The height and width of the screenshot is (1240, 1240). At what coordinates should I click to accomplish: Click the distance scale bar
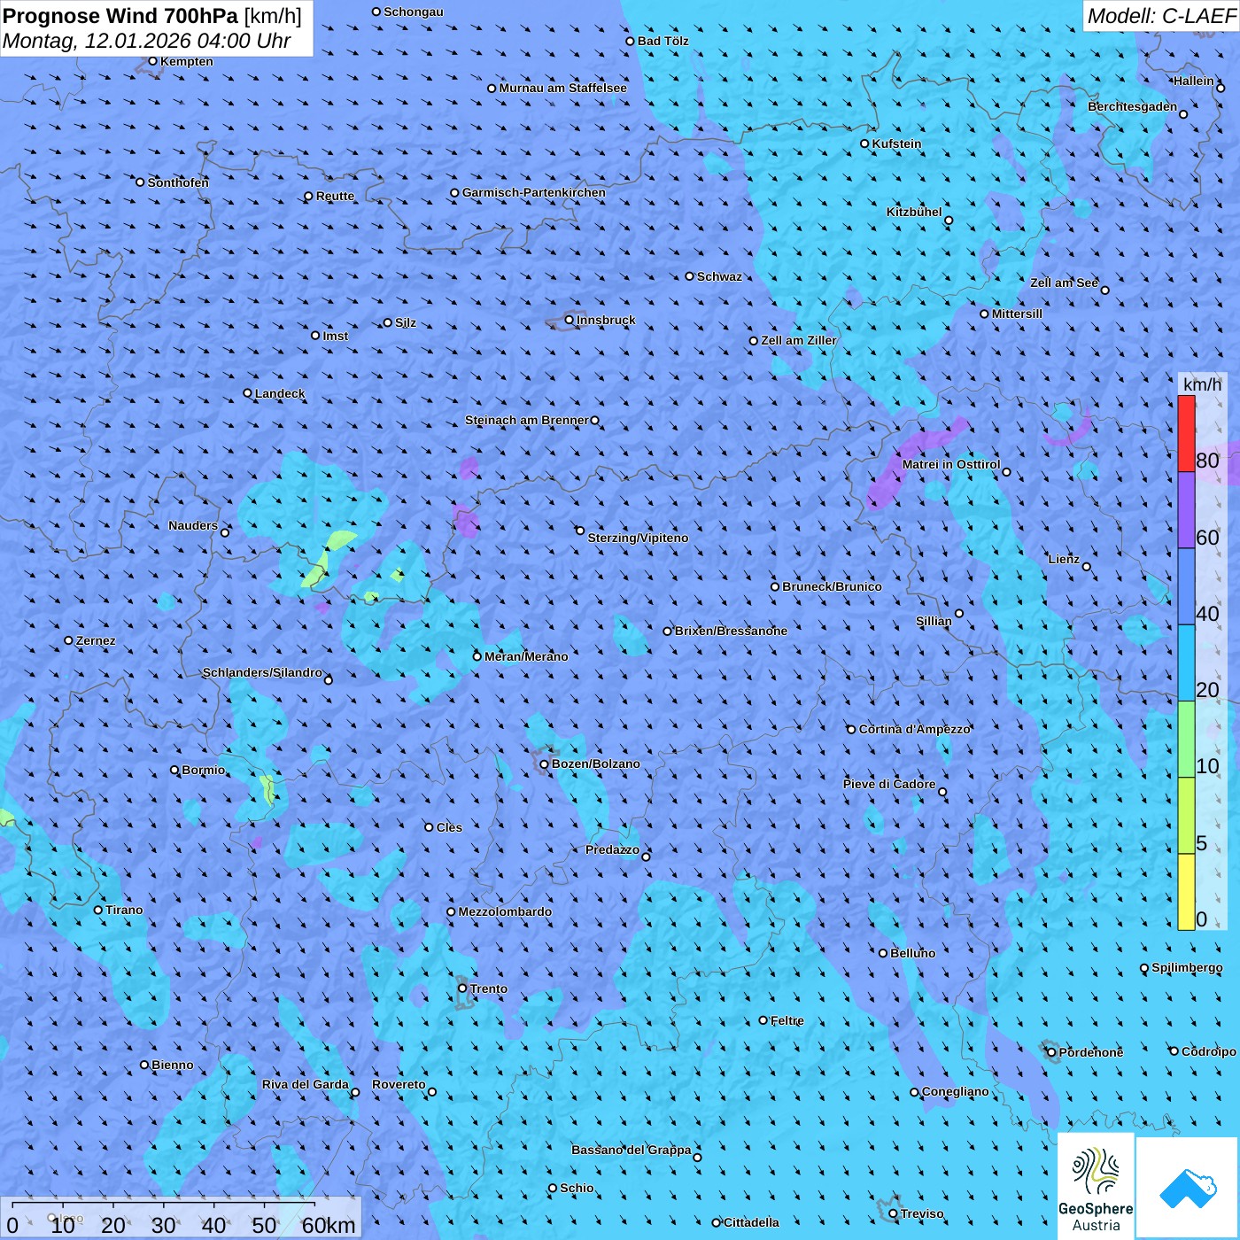[181, 1218]
